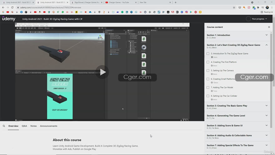Viewport: 275px width, 155px height.
Task: Click the 'About this course' heading
Action: [x=67, y=140]
